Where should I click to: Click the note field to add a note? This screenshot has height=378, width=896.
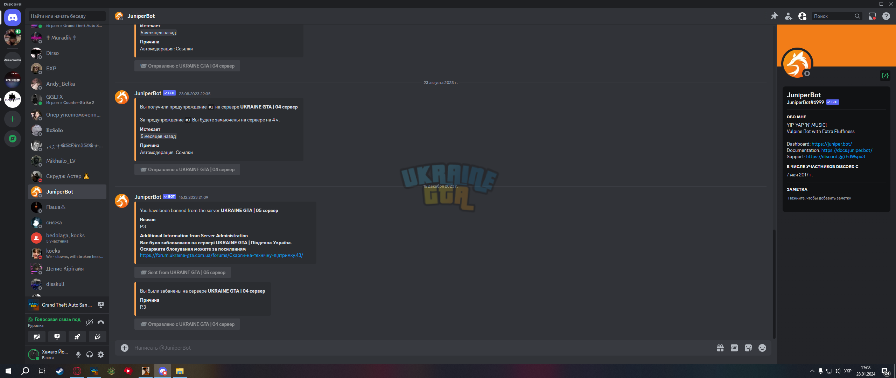click(x=836, y=198)
